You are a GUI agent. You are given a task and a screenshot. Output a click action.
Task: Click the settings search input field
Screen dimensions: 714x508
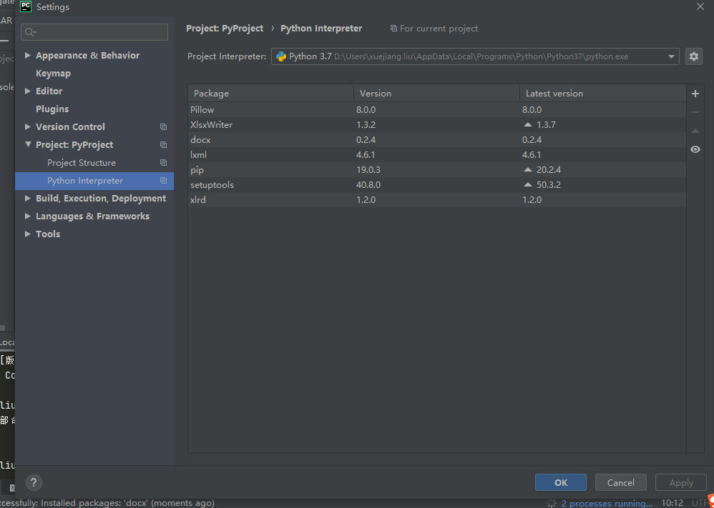coord(94,32)
